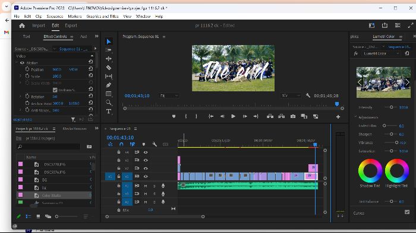The height and width of the screenshot is (233, 416).
Task: Expand Project panel overflow chevron
Action: [x=96, y=129]
